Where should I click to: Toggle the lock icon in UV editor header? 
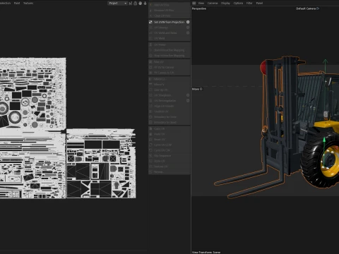pos(136,3)
